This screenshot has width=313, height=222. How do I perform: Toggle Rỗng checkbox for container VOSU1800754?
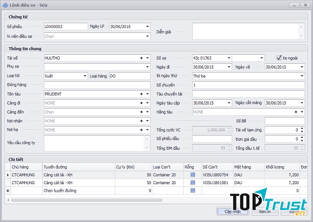coord(192,175)
